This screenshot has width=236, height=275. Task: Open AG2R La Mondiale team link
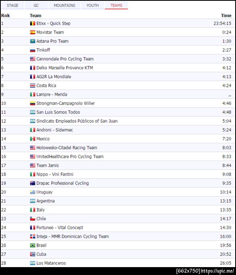[x=53, y=77]
